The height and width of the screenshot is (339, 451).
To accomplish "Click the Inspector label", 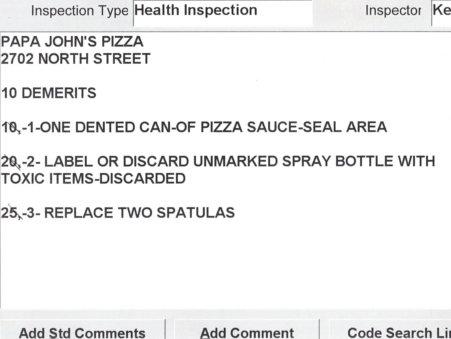I will pyautogui.click(x=393, y=11).
